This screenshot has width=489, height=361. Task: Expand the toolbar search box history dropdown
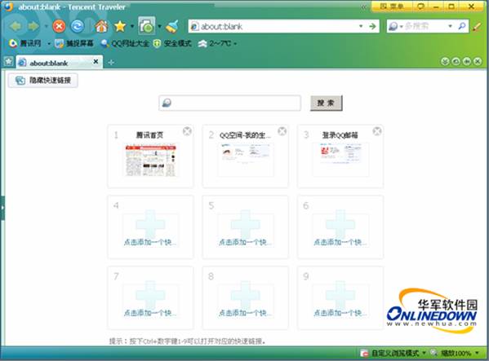click(x=450, y=26)
